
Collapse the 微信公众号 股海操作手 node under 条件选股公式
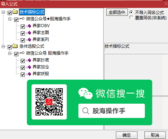click(x=10, y=53)
